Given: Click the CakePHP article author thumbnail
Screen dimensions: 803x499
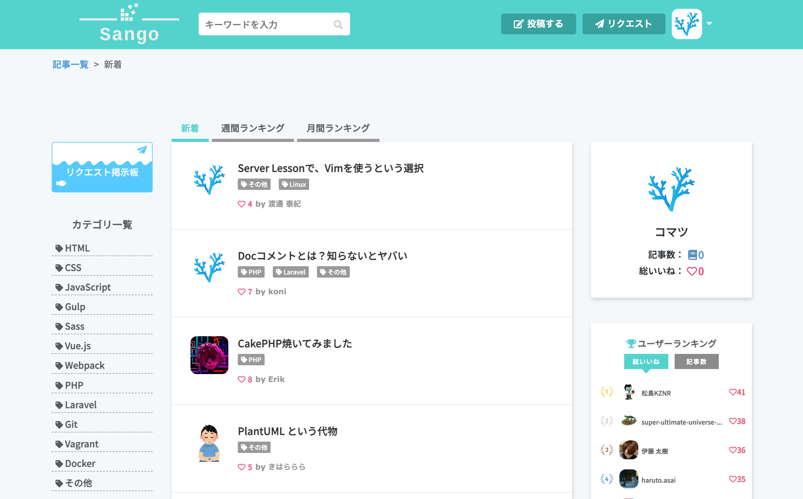Looking at the screenshot, I should 209,355.
